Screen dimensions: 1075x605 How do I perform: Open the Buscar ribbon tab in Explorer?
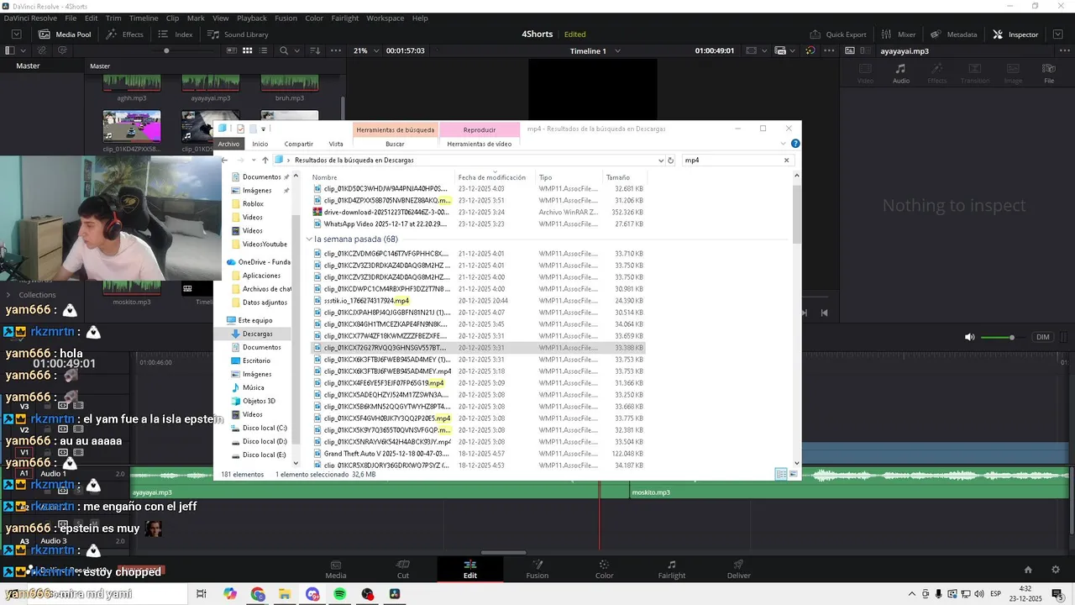(395, 144)
